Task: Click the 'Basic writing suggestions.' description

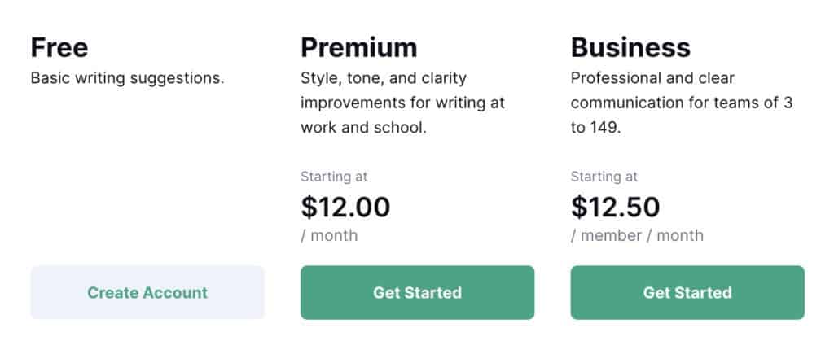Action: (x=127, y=79)
